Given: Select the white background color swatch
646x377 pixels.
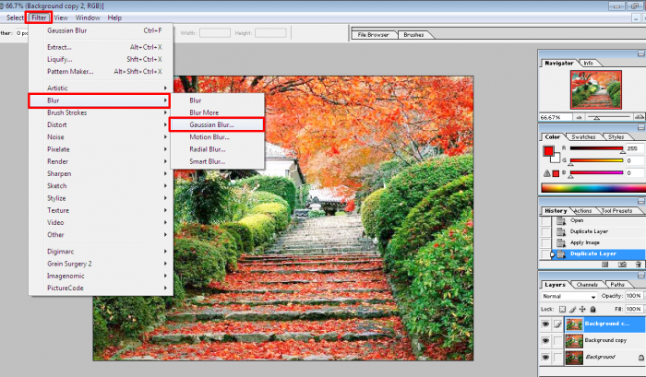Looking at the screenshot, I should coord(556,158).
